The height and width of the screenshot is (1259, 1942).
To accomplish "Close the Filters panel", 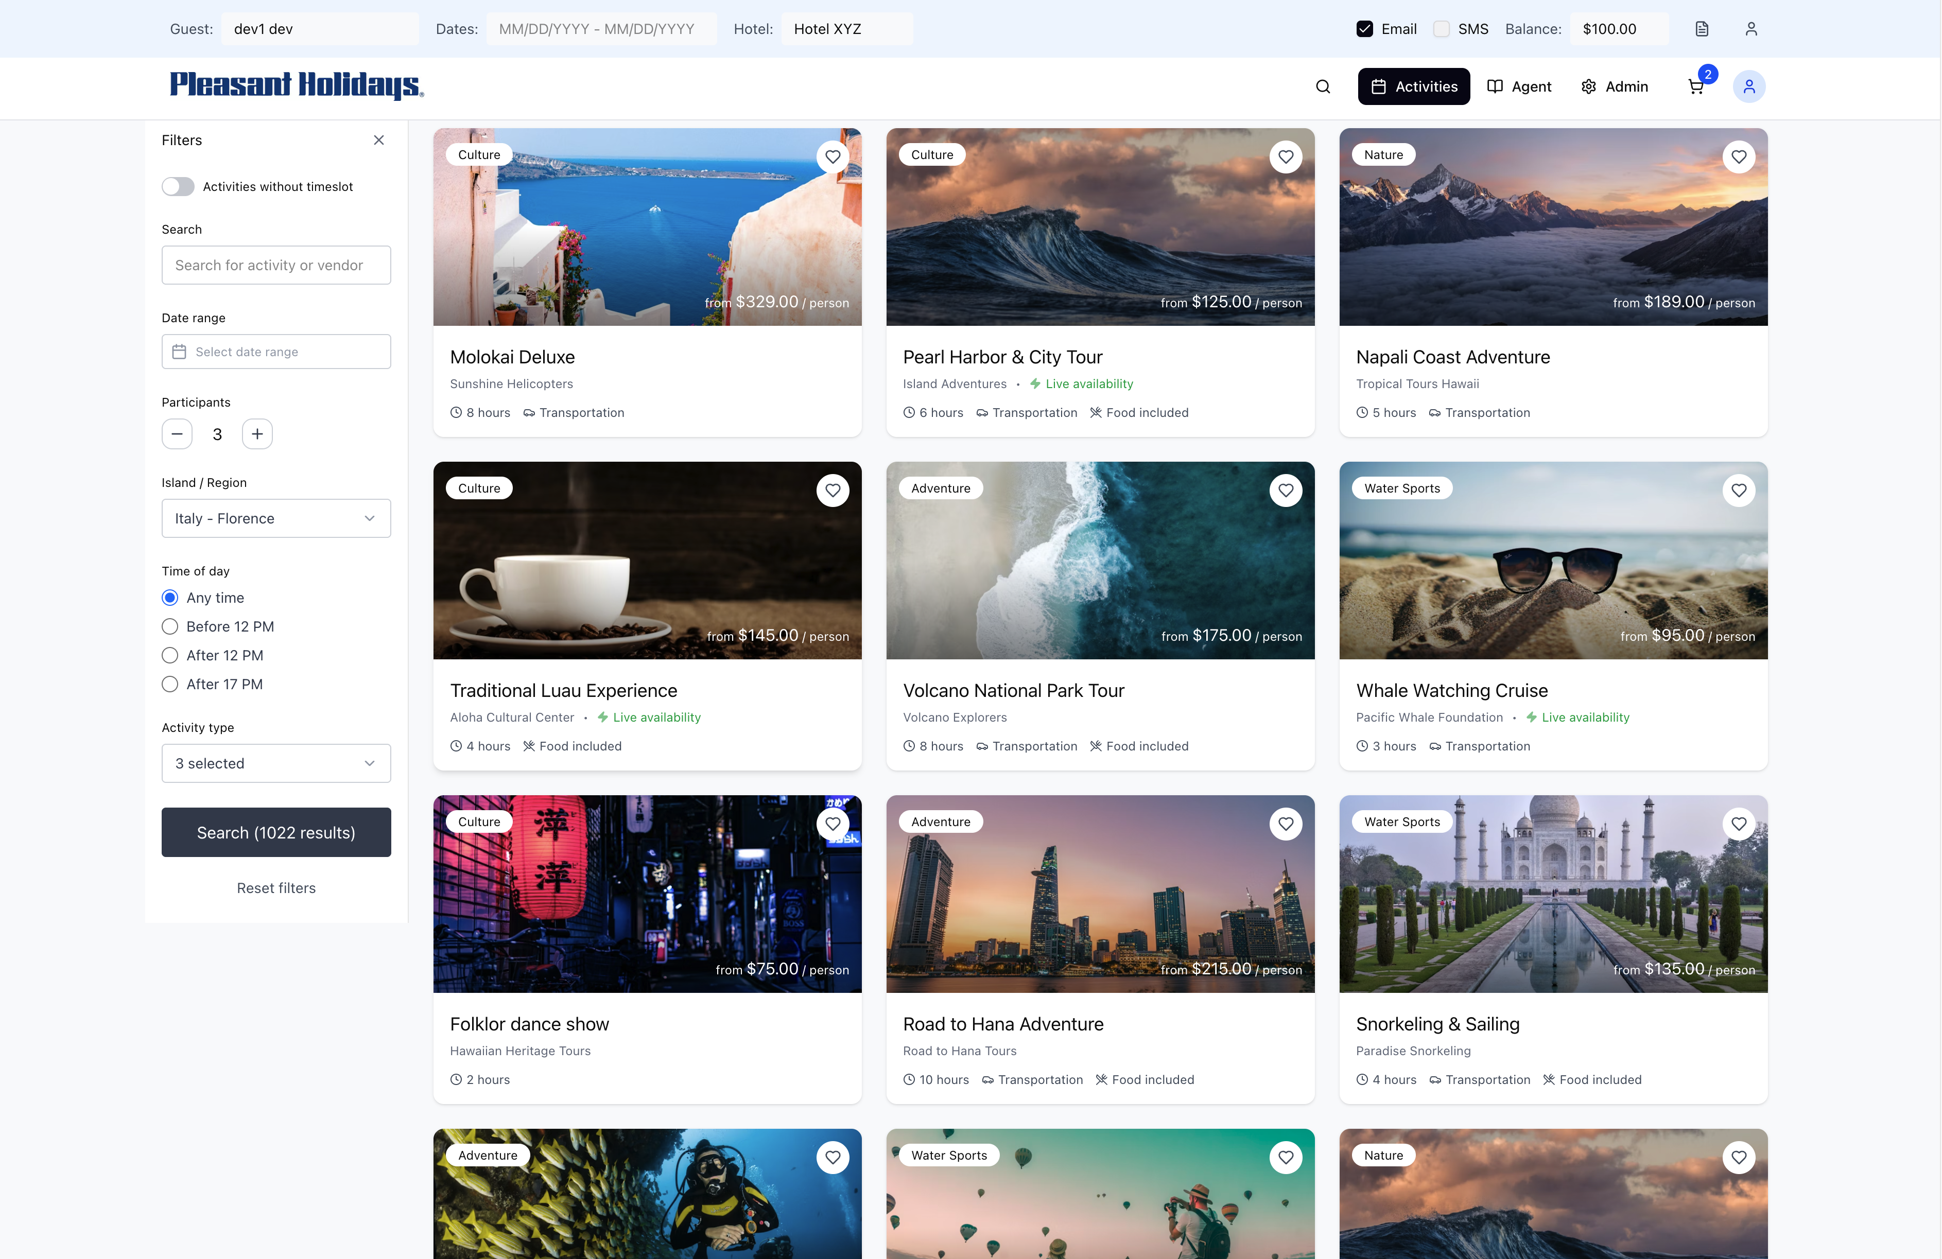I will 378,141.
